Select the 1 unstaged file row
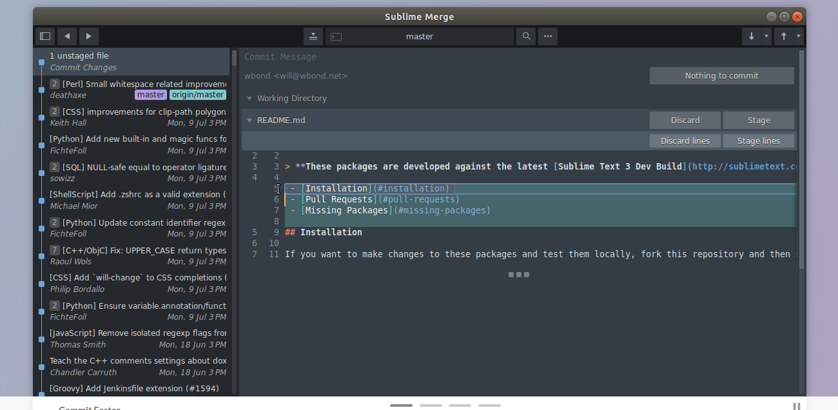 (x=132, y=61)
